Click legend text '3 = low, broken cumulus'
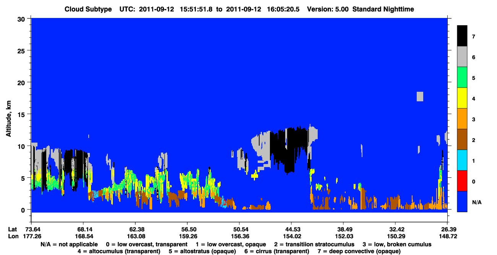 pos(398,244)
